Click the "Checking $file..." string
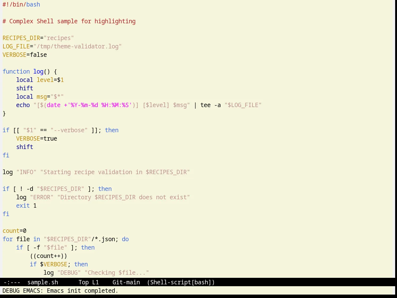397x298 pixels. [117, 273]
